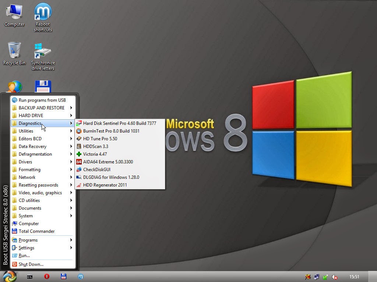Viewport: 377px width, 282px height.
Task: Expand the Network submenu arrow
Action: click(x=71, y=177)
